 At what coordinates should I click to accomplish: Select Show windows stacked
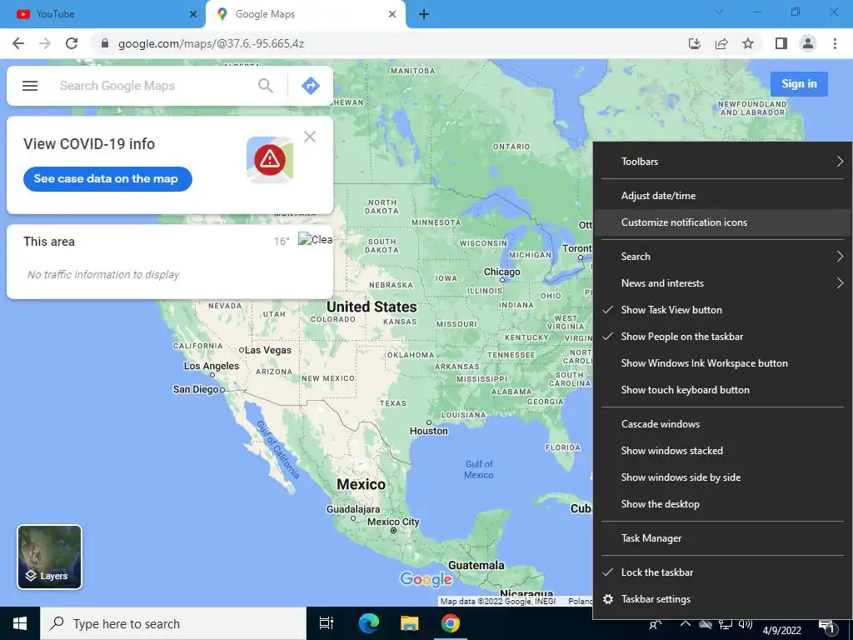click(722, 451)
